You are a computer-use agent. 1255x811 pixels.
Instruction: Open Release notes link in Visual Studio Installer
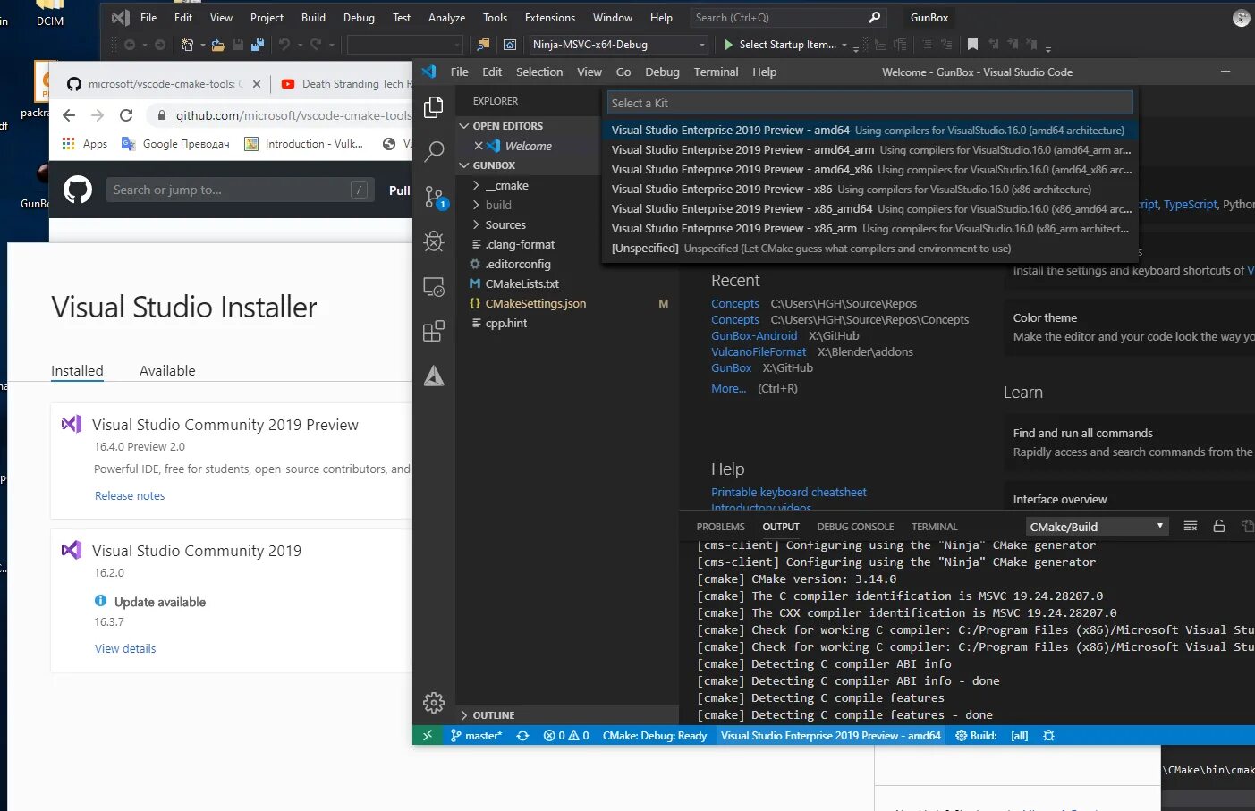point(130,496)
